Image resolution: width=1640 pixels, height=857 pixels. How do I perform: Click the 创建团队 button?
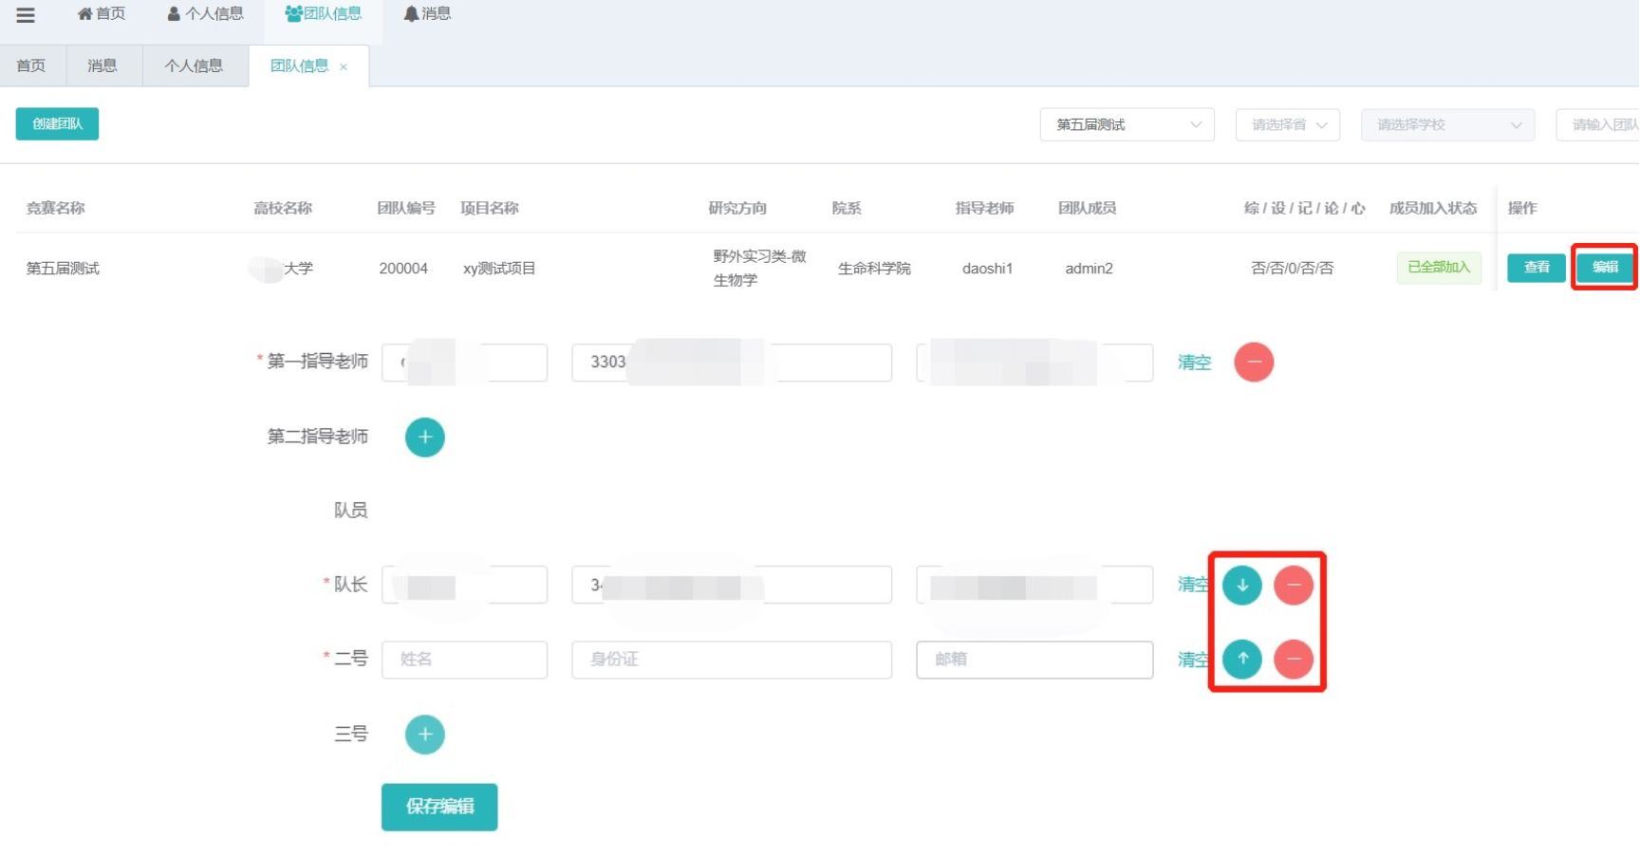click(x=57, y=124)
